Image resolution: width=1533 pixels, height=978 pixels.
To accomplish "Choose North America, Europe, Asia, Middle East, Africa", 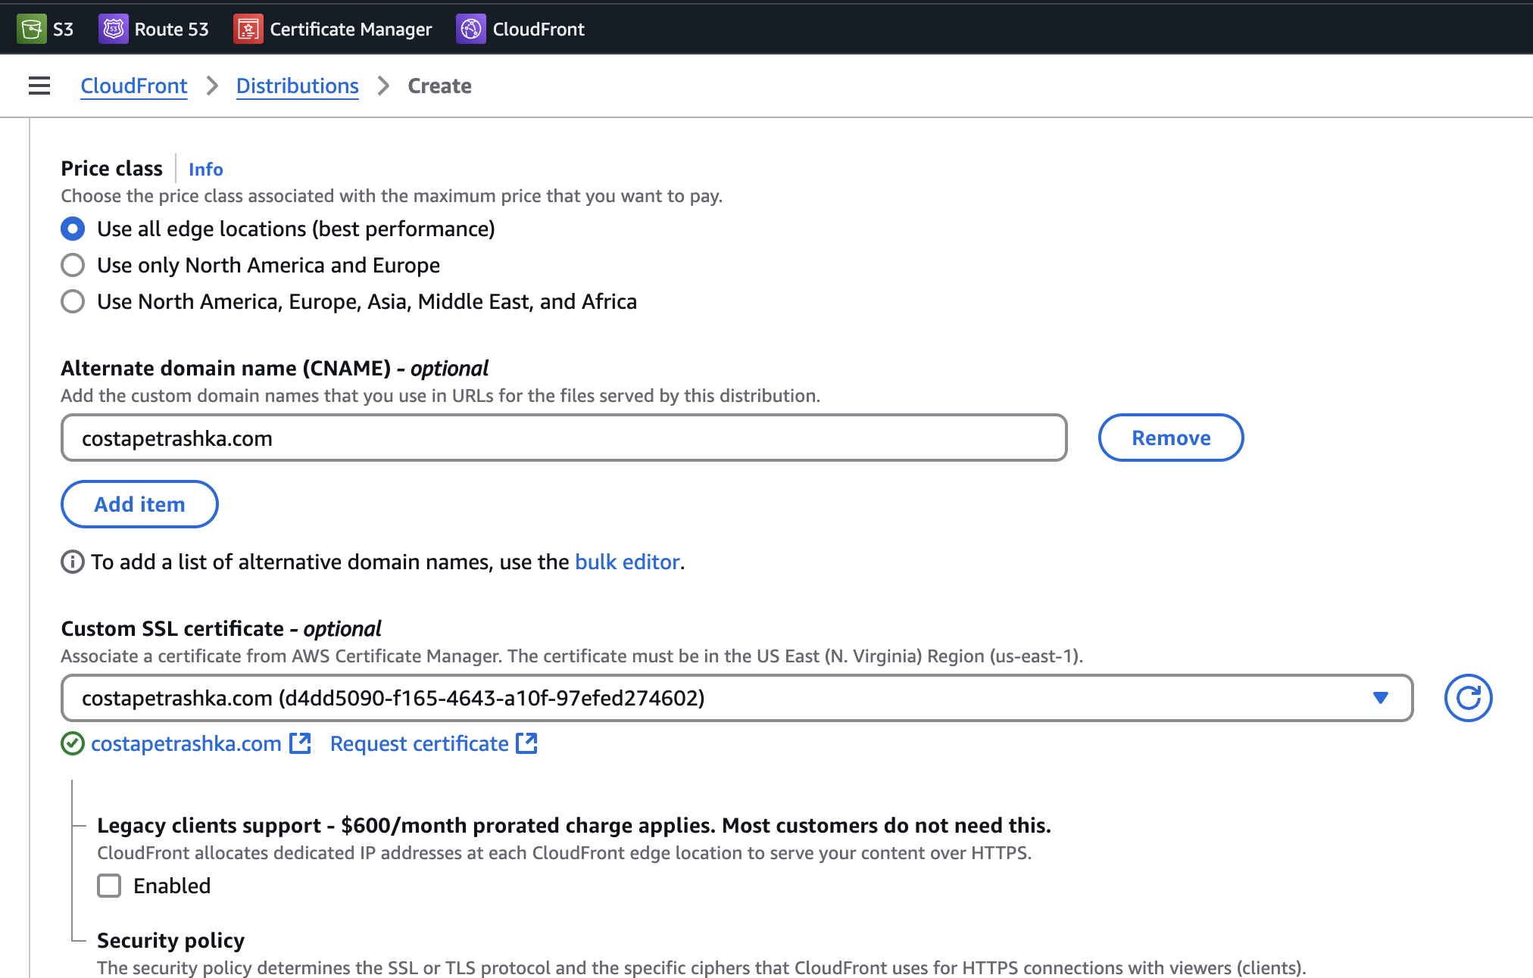I will (x=73, y=301).
